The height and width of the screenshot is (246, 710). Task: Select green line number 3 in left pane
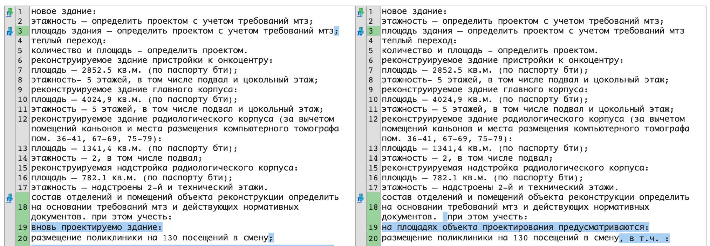20,31
